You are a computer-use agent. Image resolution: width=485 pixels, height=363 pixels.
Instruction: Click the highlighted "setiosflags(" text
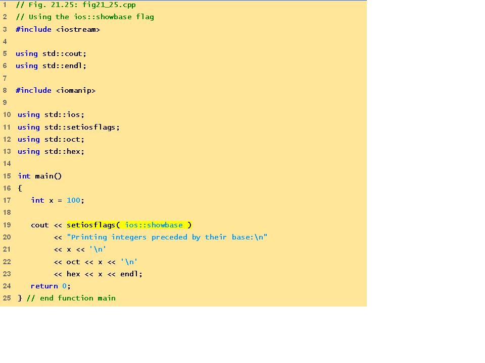coord(93,225)
